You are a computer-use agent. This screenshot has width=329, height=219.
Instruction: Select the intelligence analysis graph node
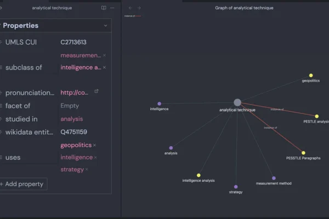click(x=198, y=175)
